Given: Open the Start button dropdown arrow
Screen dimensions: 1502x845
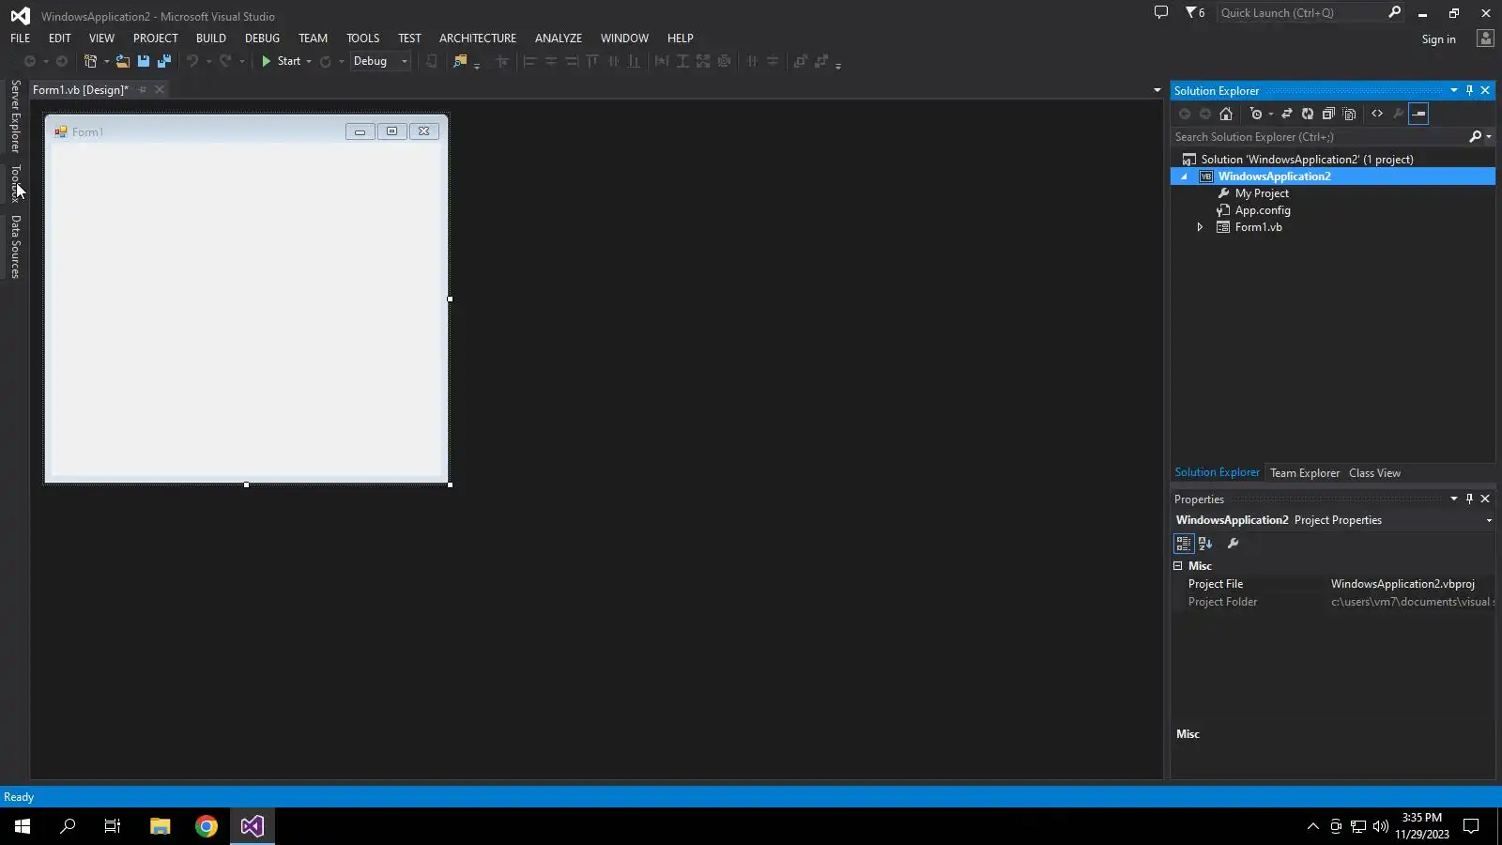Looking at the screenshot, I should click(309, 62).
